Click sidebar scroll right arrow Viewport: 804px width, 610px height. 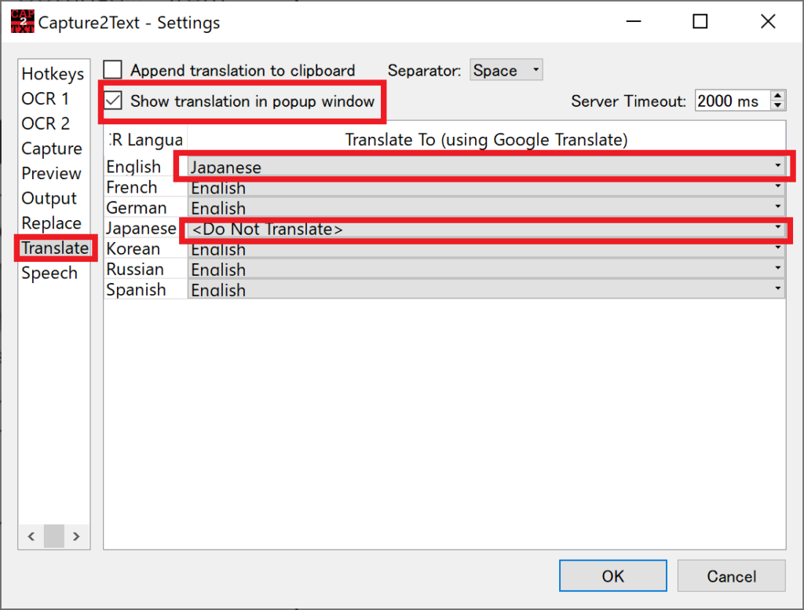click(76, 537)
